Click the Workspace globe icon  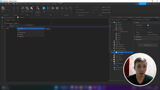tap(114, 22)
